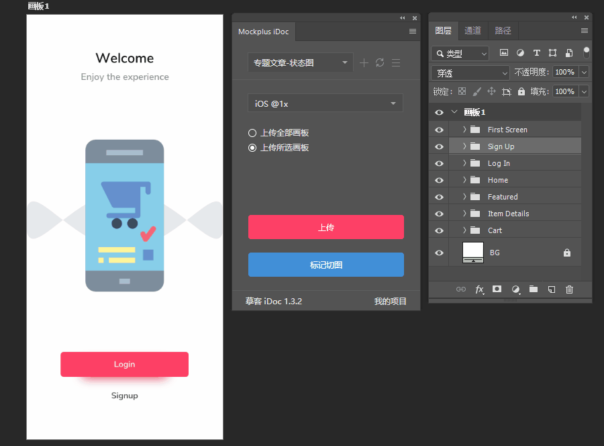Click the add layer mask icon

coord(497,289)
